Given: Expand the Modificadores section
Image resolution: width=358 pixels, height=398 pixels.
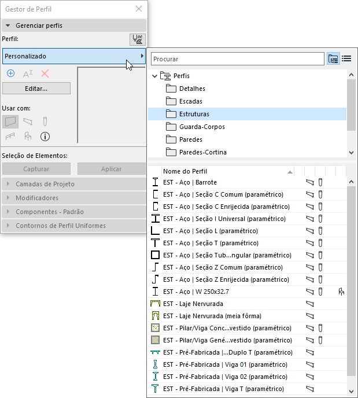Looking at the screenshot, I should (74, 198).
